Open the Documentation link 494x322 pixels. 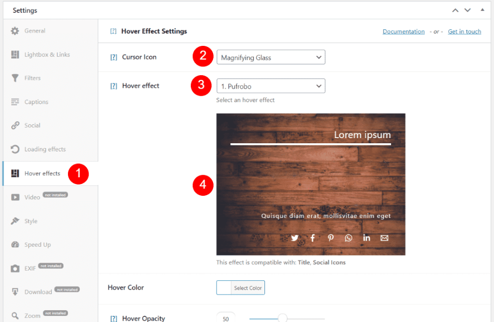(x=403, y=31)
